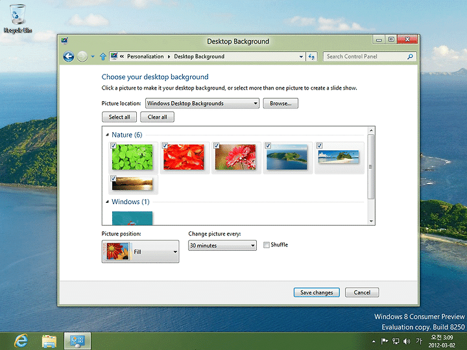Open the volume speaker icon
467x350 pixels.
tap(407, 341)
